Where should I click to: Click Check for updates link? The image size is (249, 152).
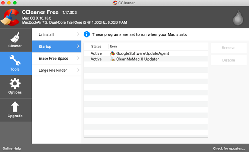(228, 148)
